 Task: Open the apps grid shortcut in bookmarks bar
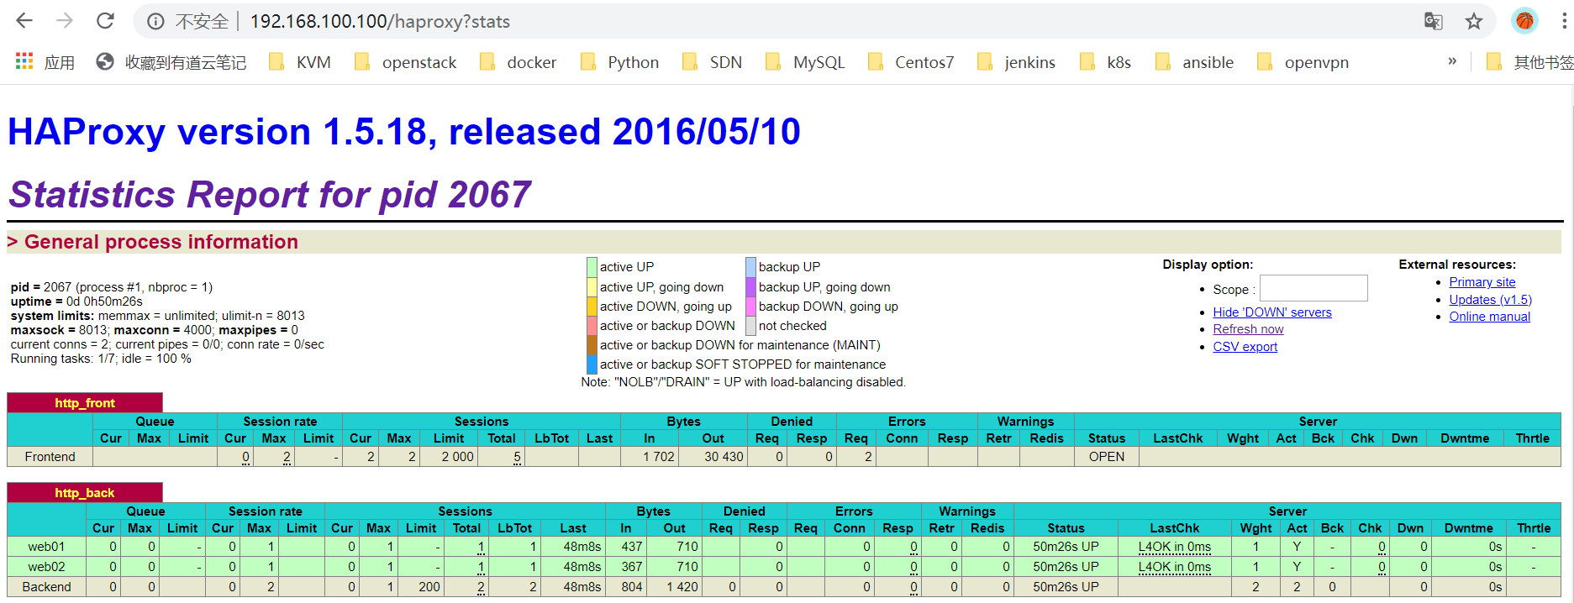45,62
